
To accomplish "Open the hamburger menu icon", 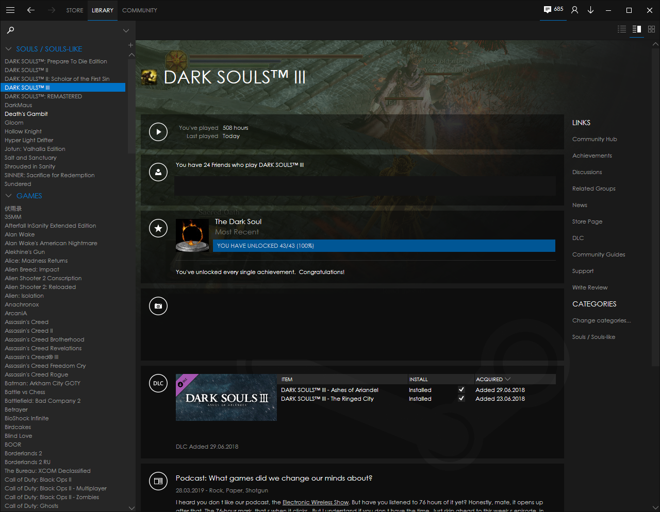I will pyautogui.click(x=10, y=10).
